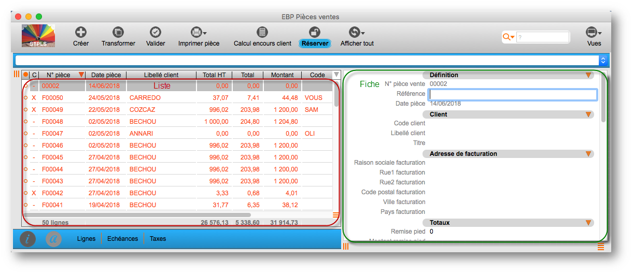Switch to the Echéances tab
Viewport: 633px width, 274px height.
(122, 239)
